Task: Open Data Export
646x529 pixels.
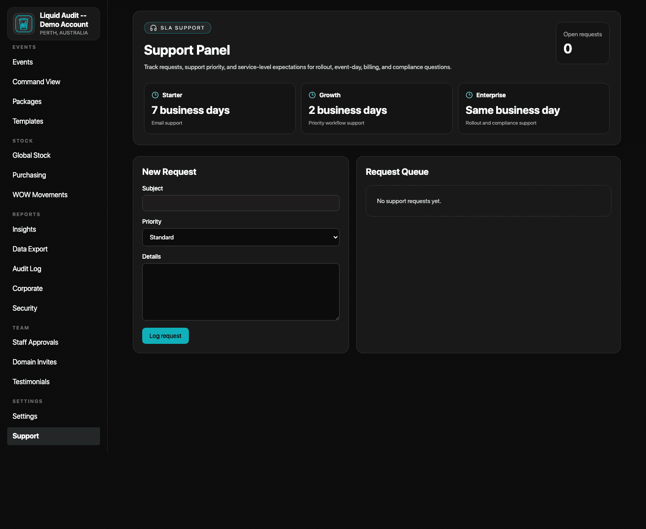Action: coord(53,249)
